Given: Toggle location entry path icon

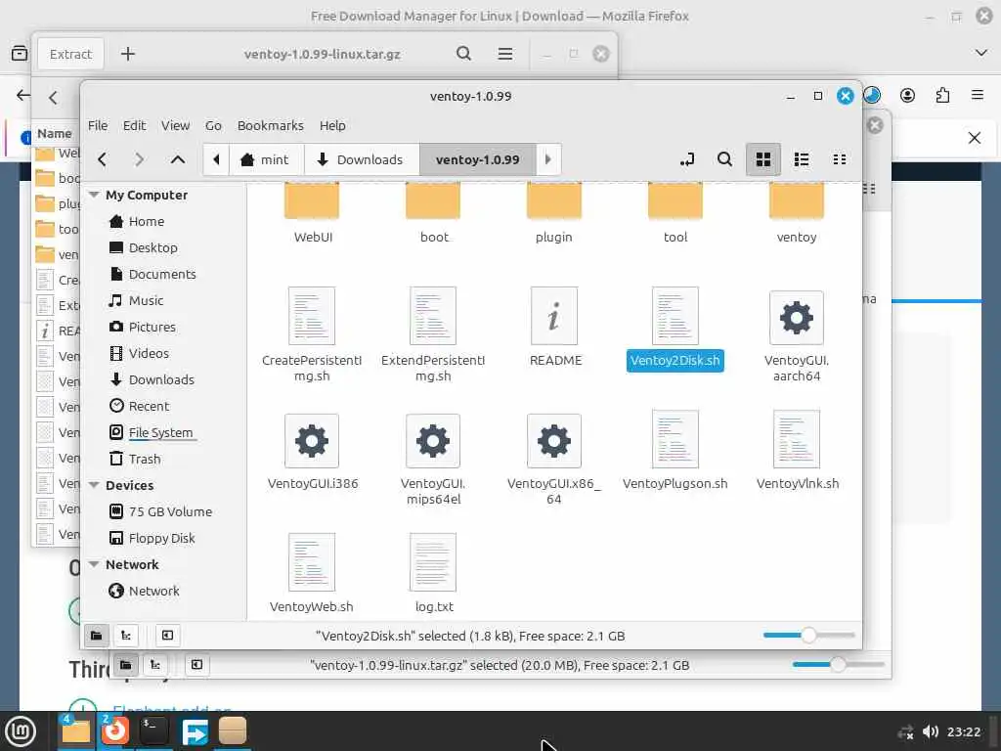Looking at the screenshot, I should point(687,159).
